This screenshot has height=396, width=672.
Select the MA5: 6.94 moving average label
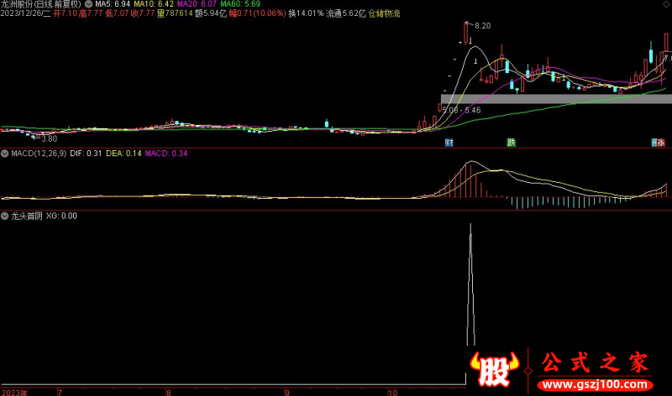113,4
